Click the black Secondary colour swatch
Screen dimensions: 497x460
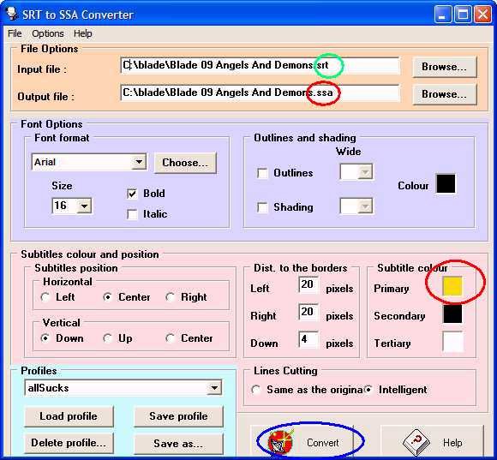click(x=452, y=314)
